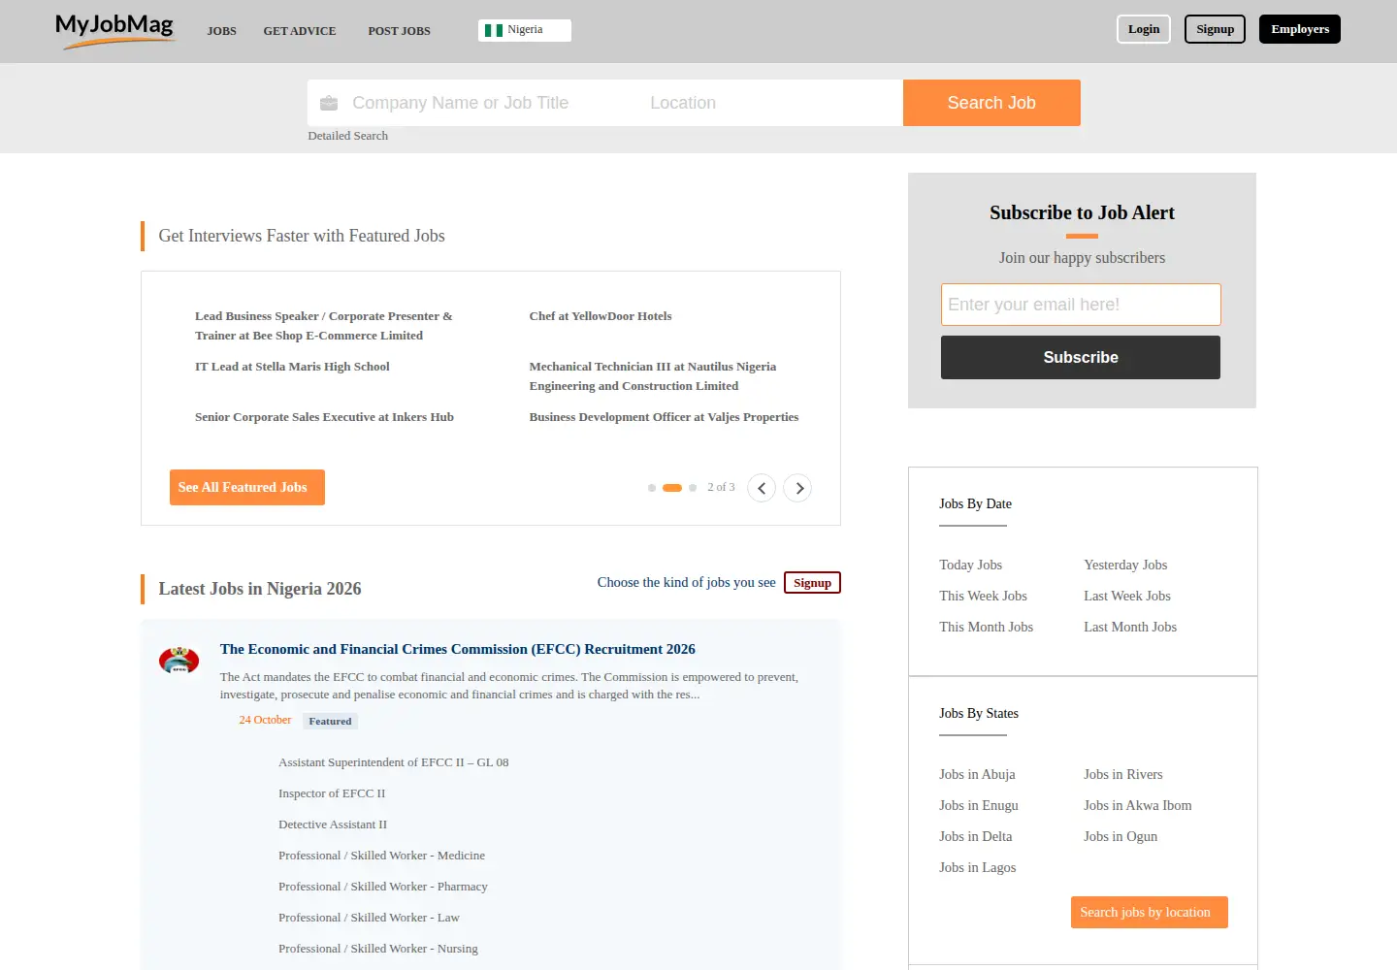Click See All Featured Jobs button
This screenshot has height=970, width=1397.
[x=246, y=488]
